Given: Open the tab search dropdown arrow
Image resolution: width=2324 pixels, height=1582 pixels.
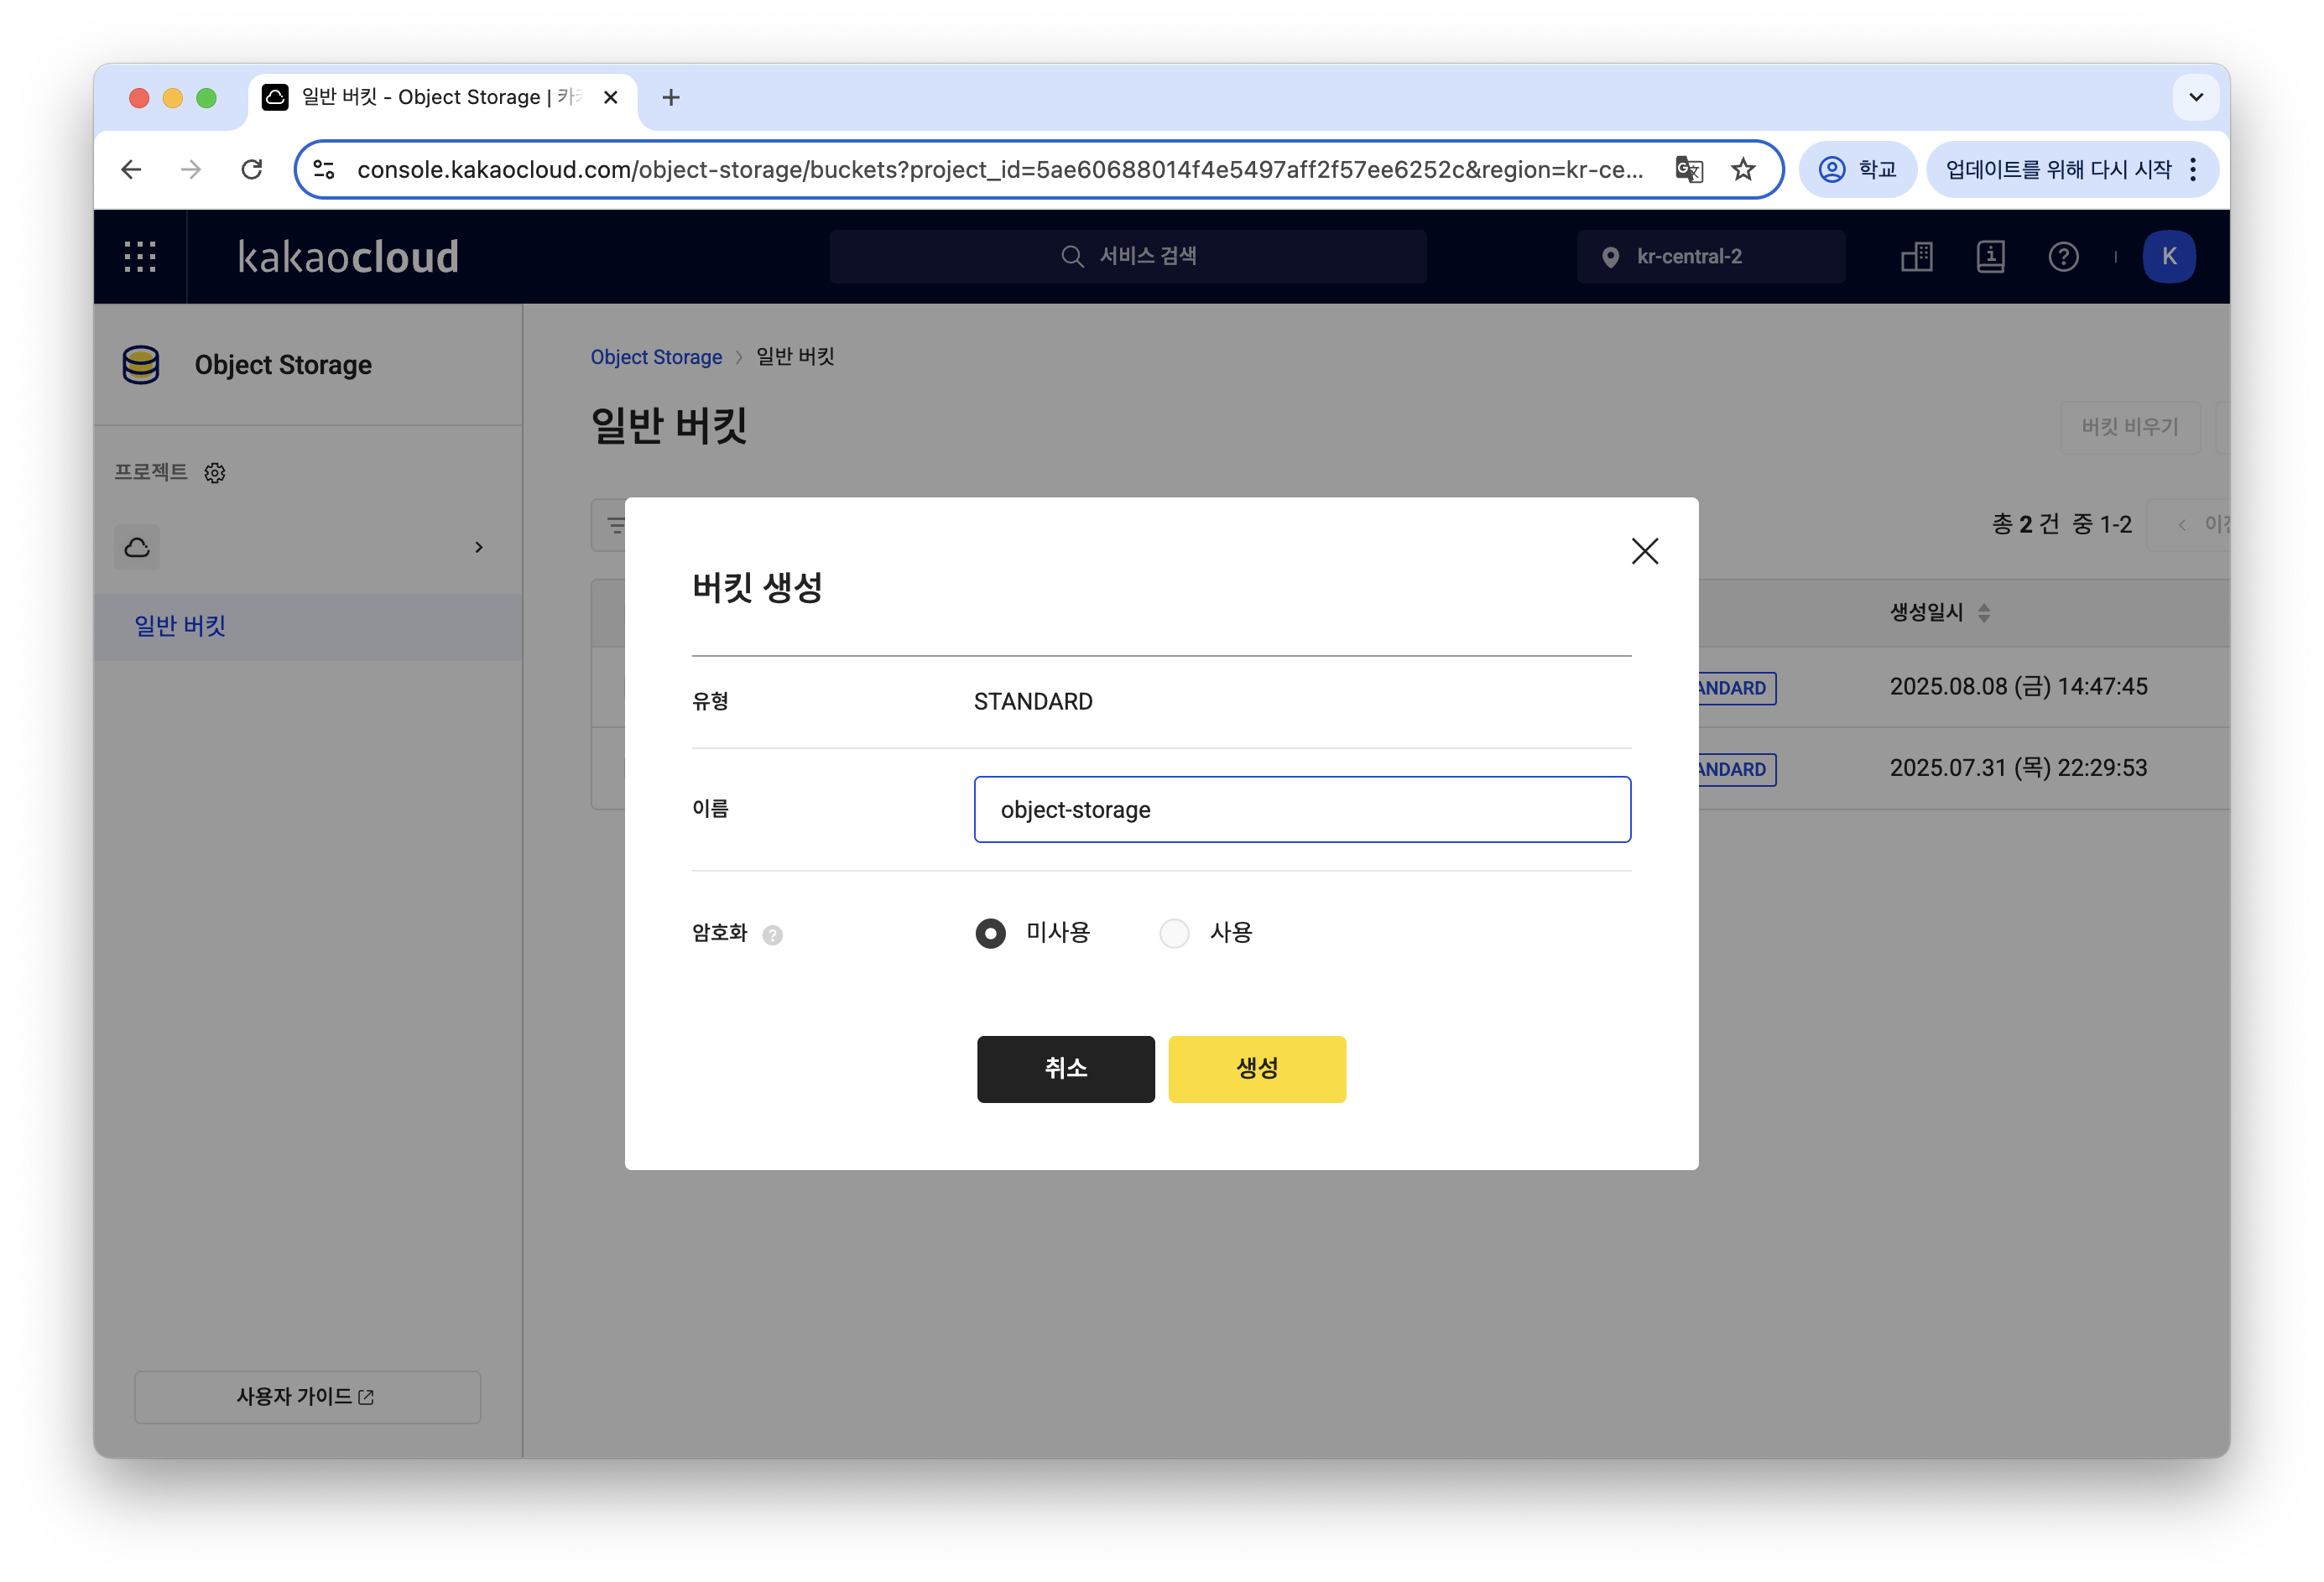Looking at the screenshot, I should tap(2196, 97).
